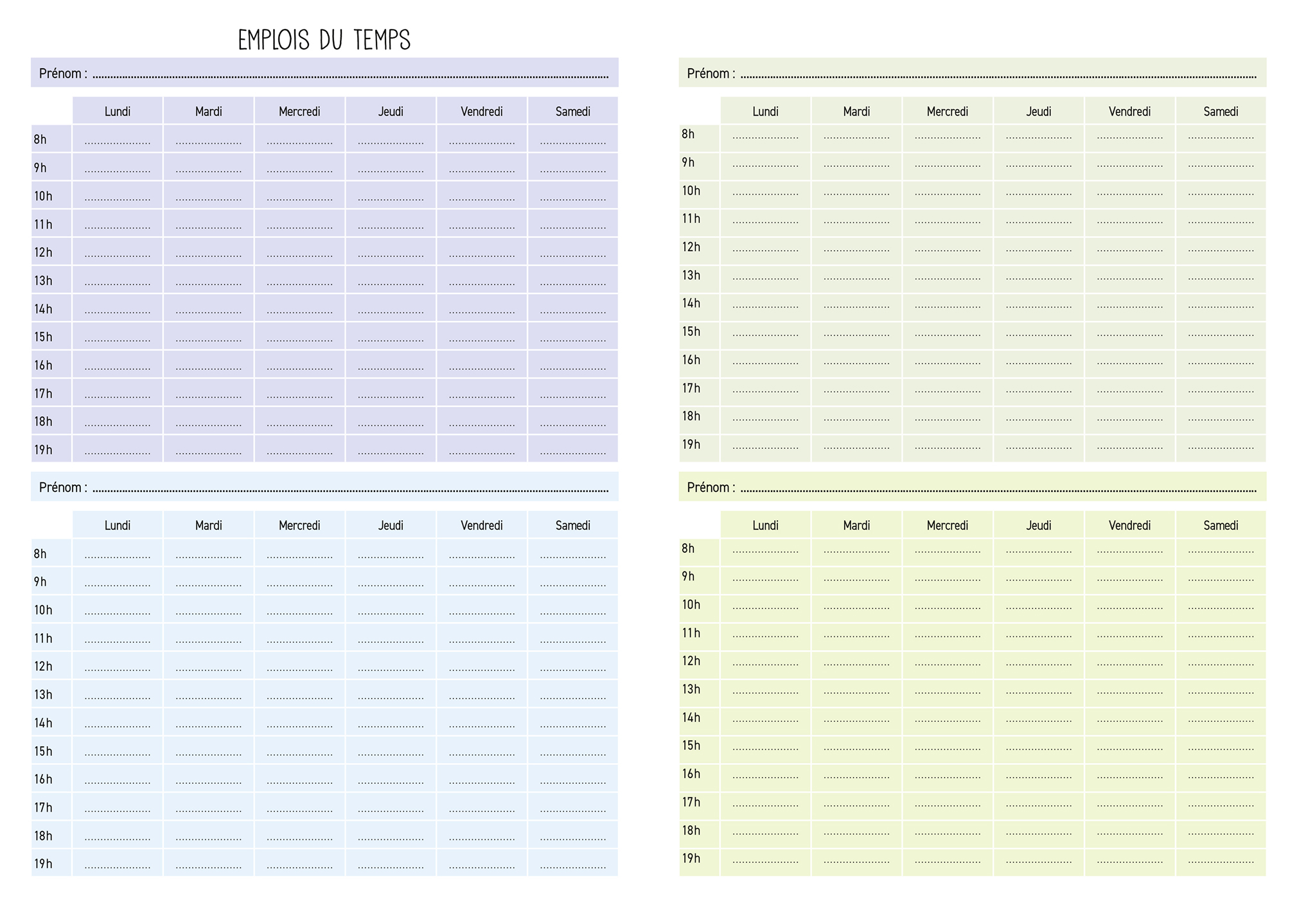Click 10h Mardi cell in blue table
Screen dimensions: 1299x899
(208, 609)
